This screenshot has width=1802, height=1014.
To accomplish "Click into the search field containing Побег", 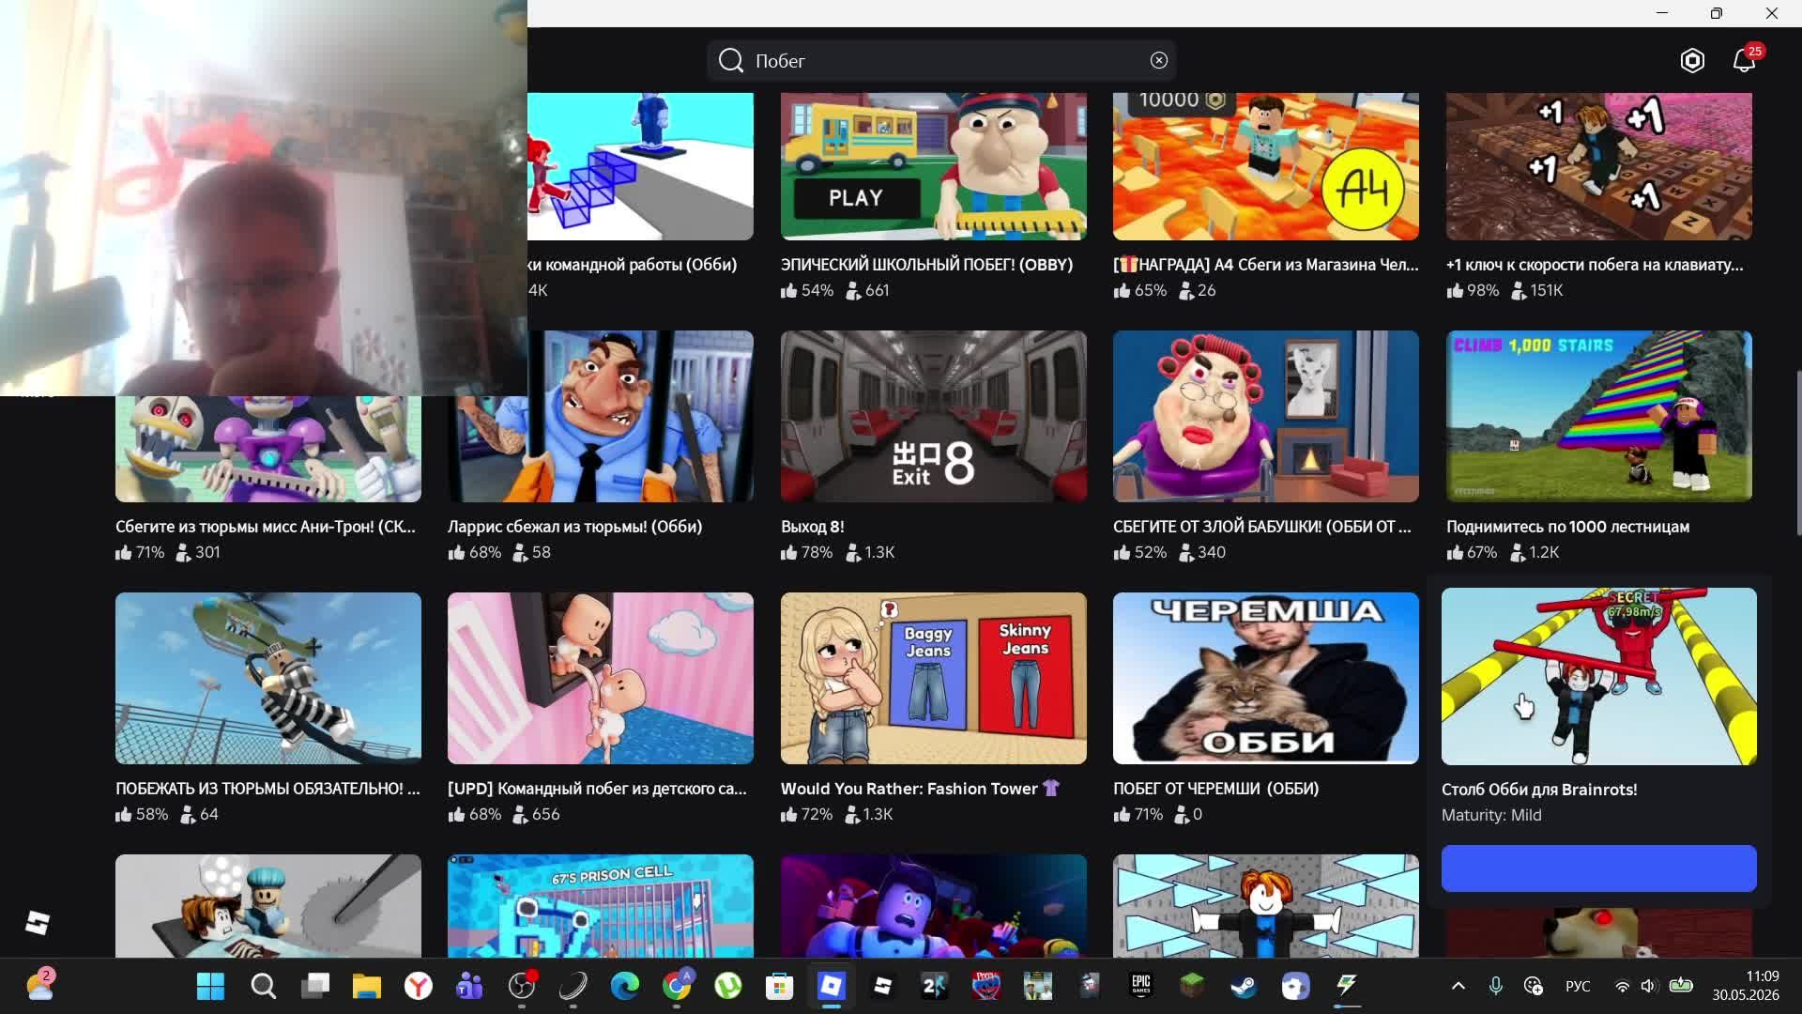I will click(x=941, y=61).
